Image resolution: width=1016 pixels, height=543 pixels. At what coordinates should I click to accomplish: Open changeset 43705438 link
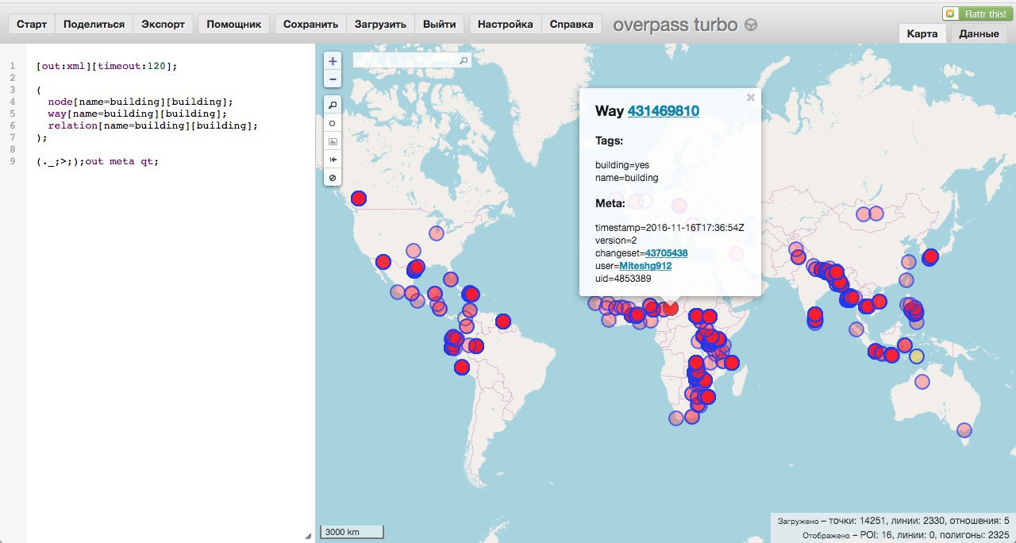666,253
